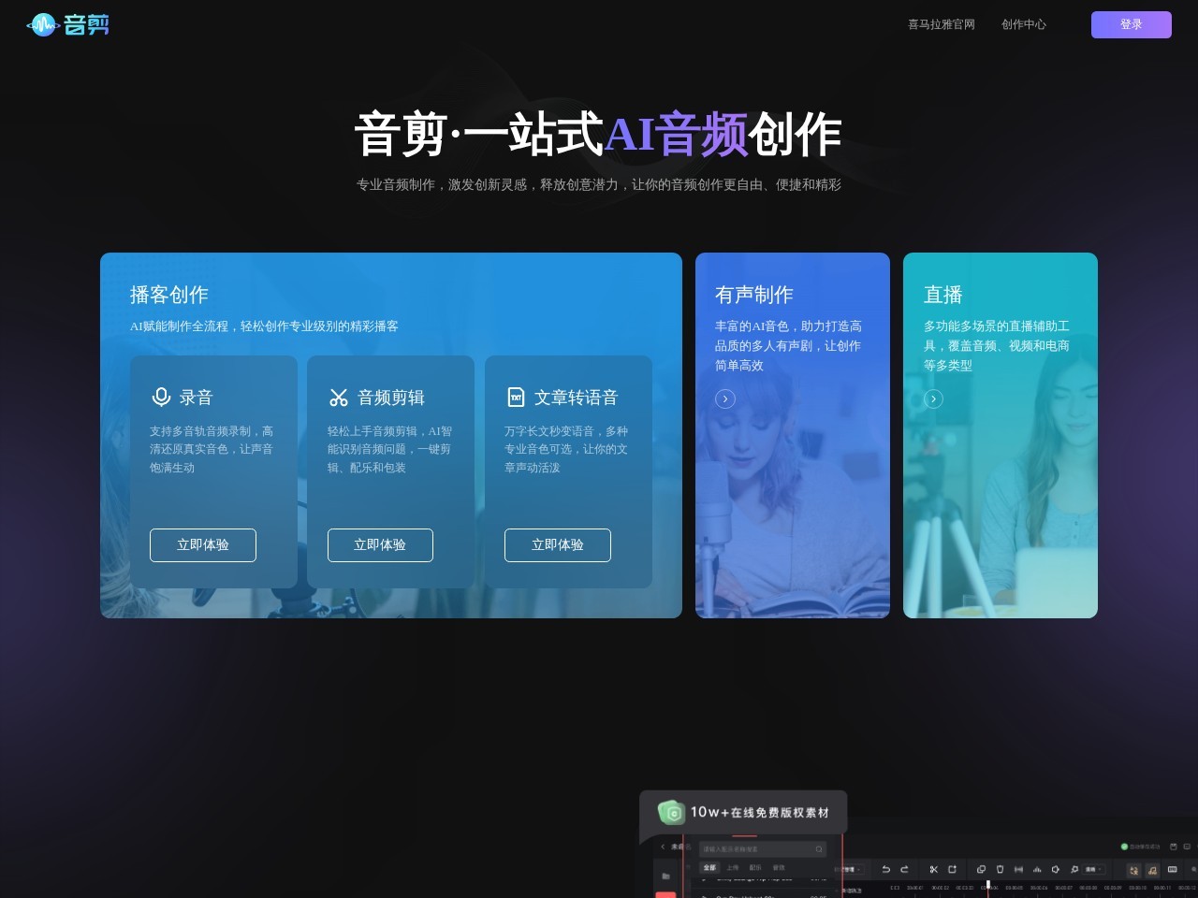Click the trash delete-clip icon

1000,869
